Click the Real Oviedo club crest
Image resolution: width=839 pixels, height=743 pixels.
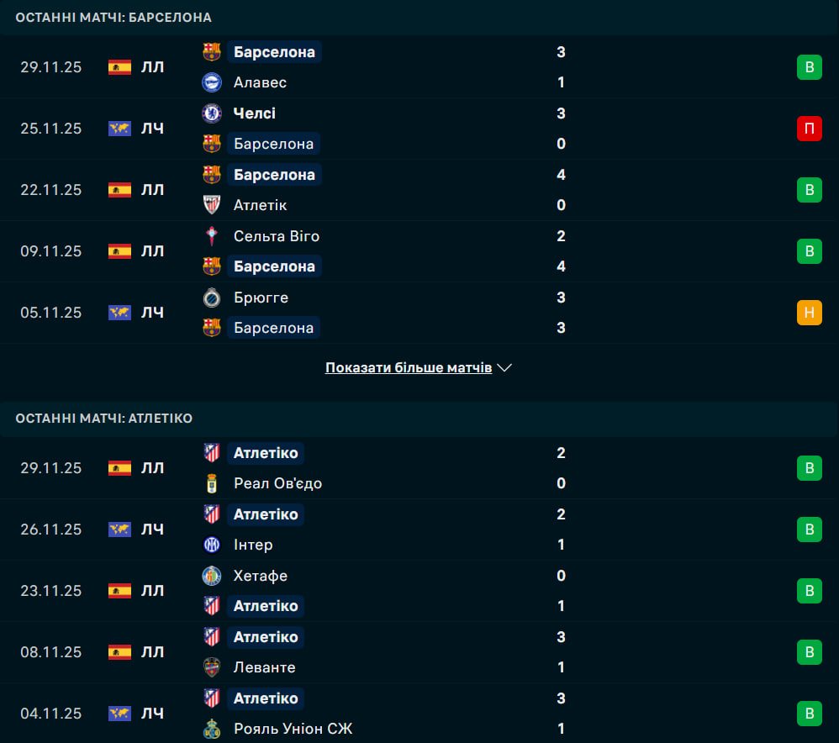[x=211, y=483]
